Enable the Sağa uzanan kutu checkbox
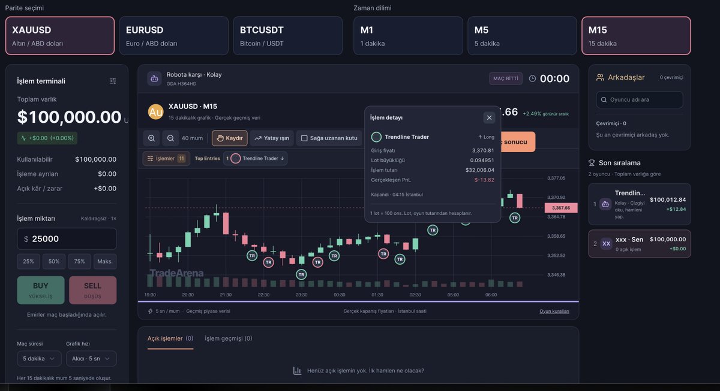Image resolution: width=720 pixels, height=391 pixels. 304,138
